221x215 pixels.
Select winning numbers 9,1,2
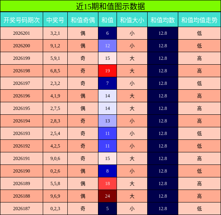point(55,46)
